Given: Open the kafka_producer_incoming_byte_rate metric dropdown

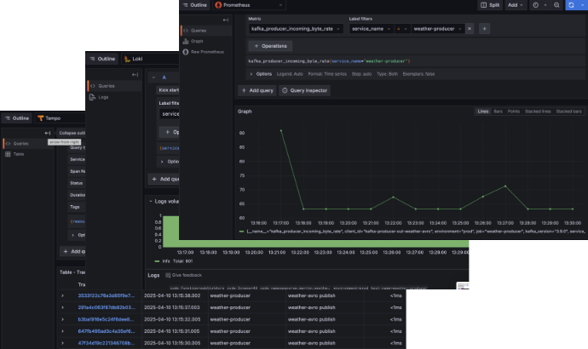Looking at the screenshot, I should click(296, 29).
